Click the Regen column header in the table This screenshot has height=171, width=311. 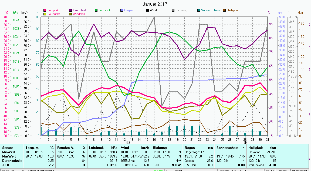[x=190, y=148]
